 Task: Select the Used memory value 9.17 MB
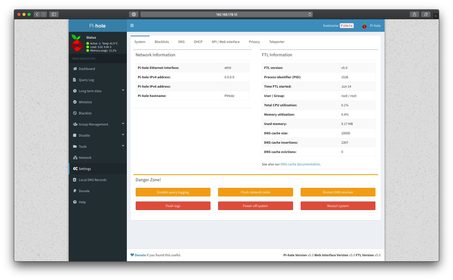click(x=347, y=124)
